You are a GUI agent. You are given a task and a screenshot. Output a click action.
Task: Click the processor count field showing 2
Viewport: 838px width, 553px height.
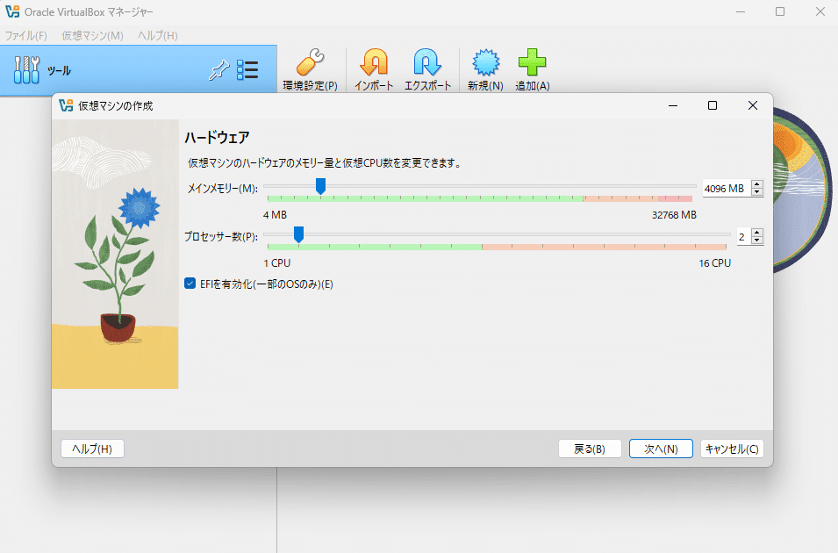pos(743,236)
